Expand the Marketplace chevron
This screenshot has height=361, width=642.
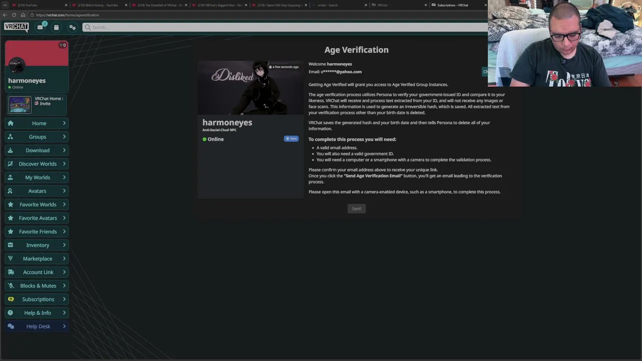[x=64, y=259]
